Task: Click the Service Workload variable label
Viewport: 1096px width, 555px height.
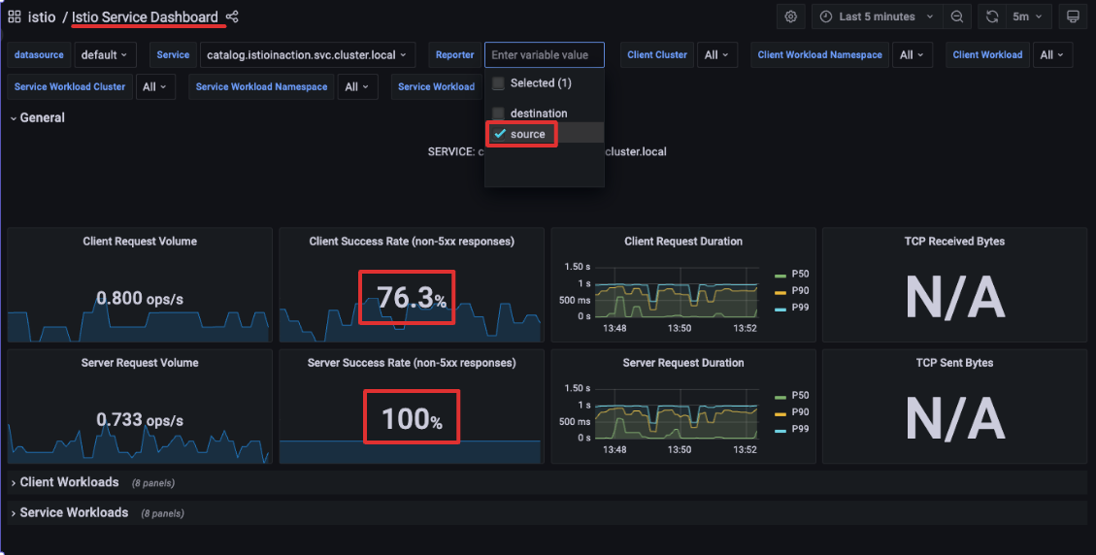Action: (436, 86)
